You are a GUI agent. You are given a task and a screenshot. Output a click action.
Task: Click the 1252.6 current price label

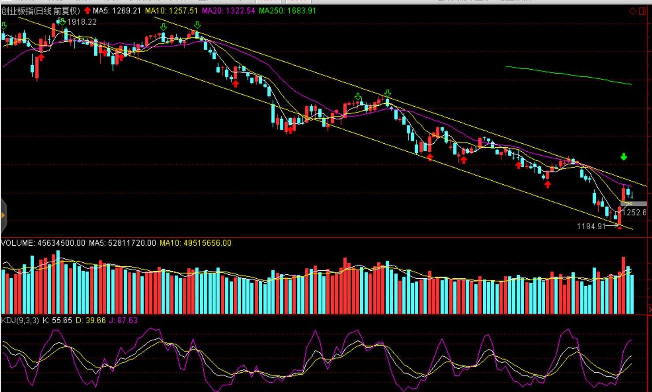(x=634, y=213)
